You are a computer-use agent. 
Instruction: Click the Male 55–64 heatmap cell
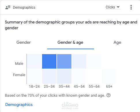94,61
